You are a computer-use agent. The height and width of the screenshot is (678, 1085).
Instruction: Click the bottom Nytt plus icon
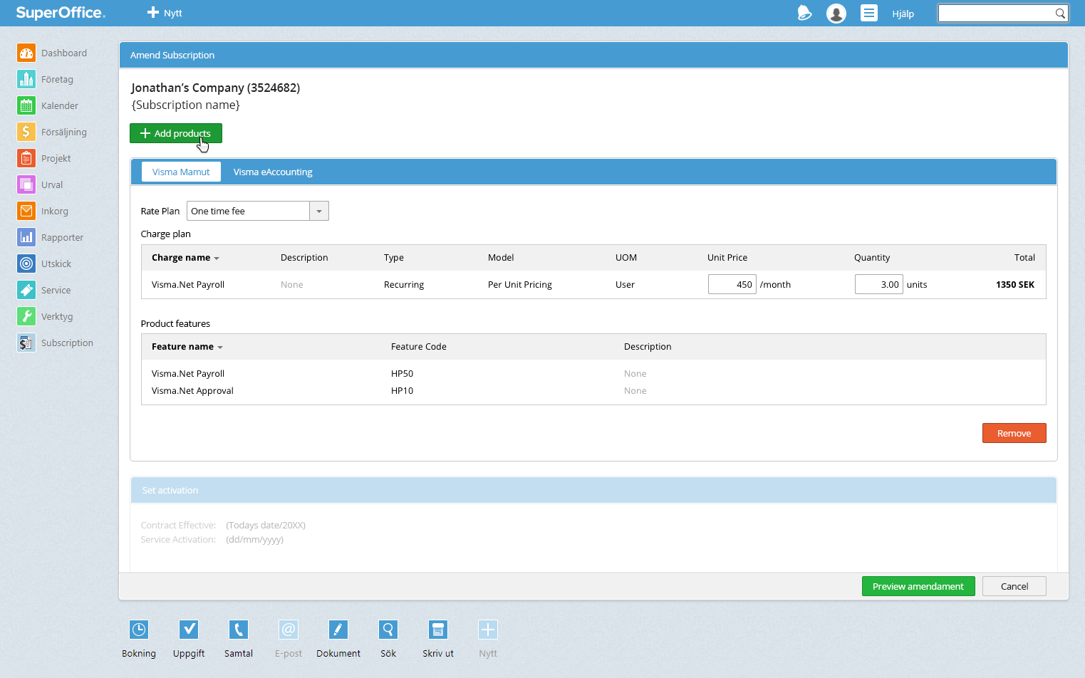[488, 630]
